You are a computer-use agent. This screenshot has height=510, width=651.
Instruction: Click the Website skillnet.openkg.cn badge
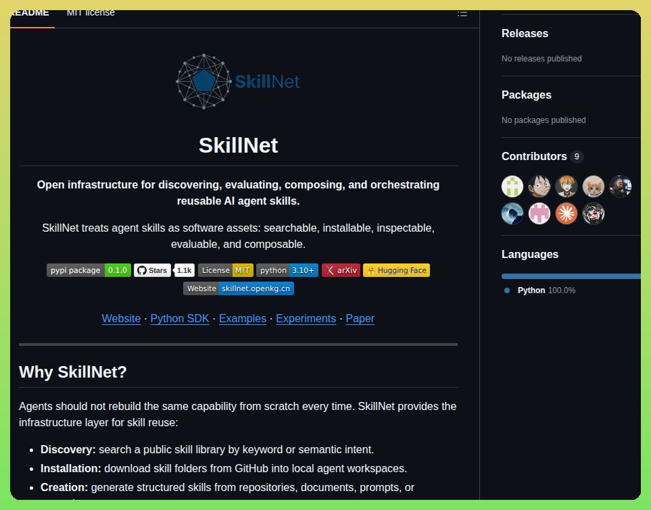click(239, 288)
